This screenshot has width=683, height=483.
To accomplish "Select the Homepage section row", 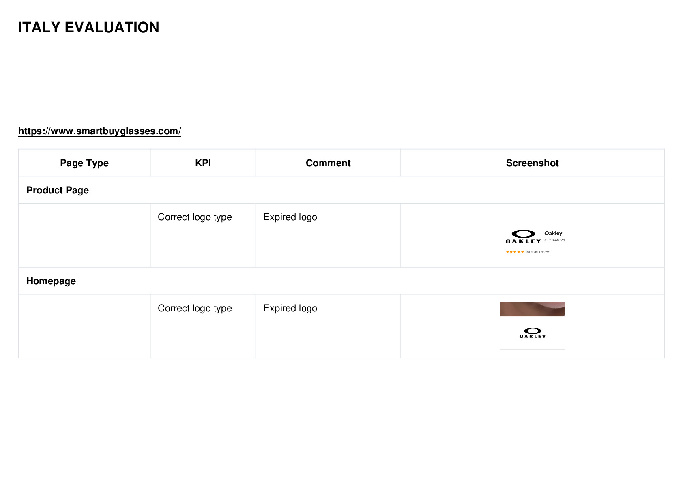I will pyautogui.click(x=341, y=281).
